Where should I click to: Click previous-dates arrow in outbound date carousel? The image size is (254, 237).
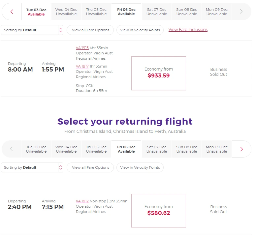pos(12,12)
